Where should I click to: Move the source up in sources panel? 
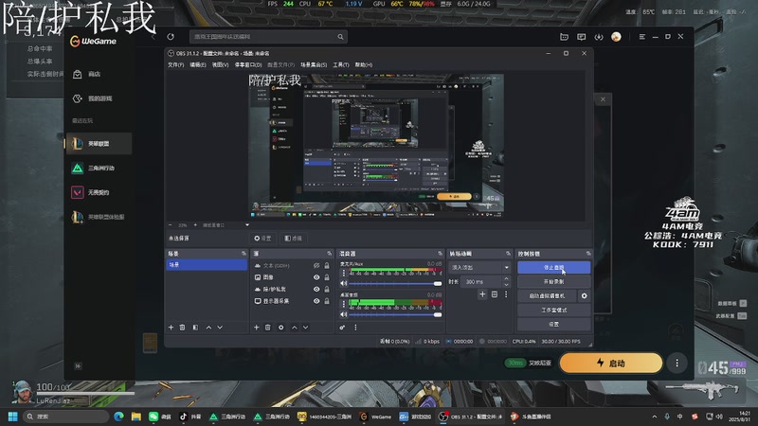click(295, 328)
